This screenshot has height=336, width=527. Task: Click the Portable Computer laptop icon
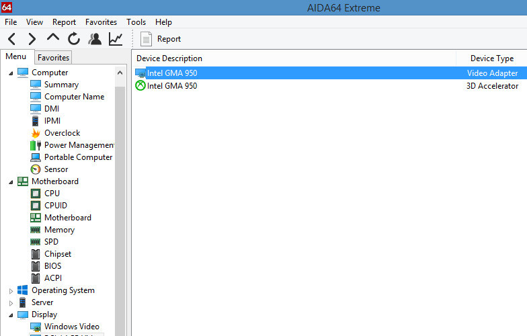point(35,157)
